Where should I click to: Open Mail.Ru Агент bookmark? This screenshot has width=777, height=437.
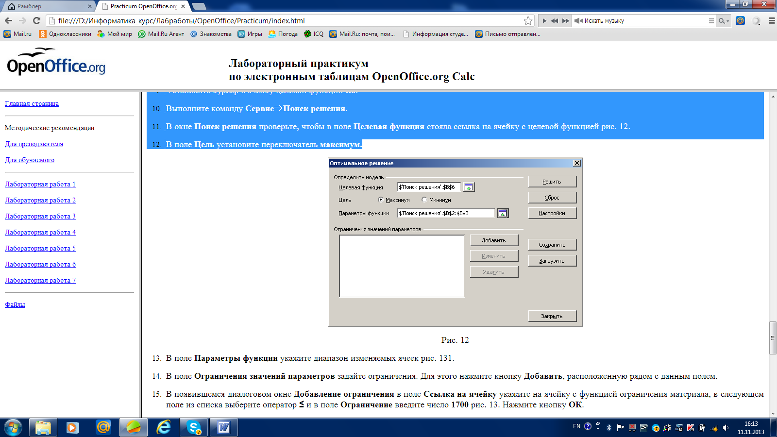(x=161, y=34)
